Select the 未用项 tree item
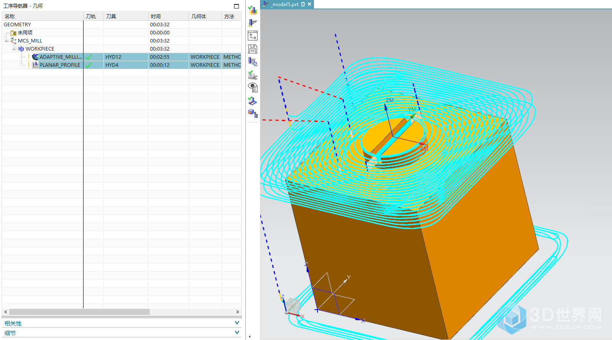Image resolution: width=612 pixels, height=340 pixels. [x=25, y=32]
